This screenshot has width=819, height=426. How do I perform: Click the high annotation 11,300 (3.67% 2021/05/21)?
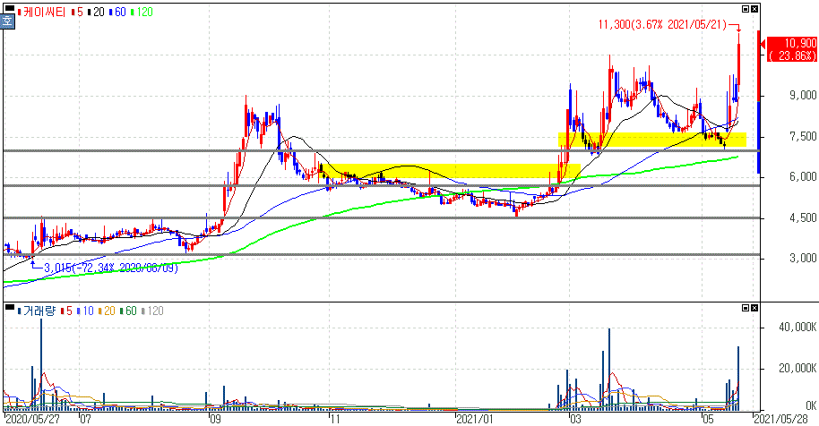[662, 24]
